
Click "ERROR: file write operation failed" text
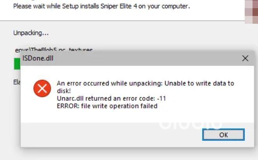107,106
